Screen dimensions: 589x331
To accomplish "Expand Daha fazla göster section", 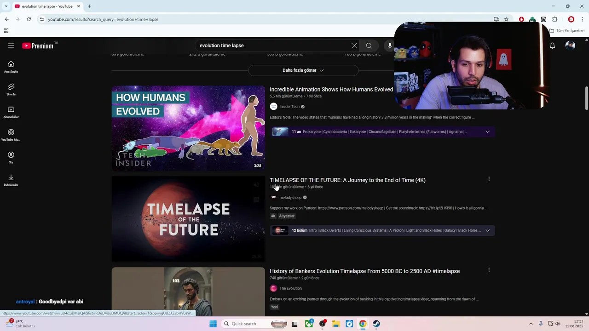I will click(x=303, y=70).
